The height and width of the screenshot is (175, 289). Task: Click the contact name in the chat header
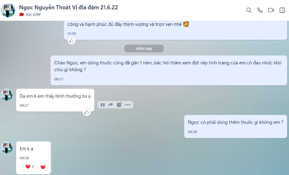tap(68, 8)
